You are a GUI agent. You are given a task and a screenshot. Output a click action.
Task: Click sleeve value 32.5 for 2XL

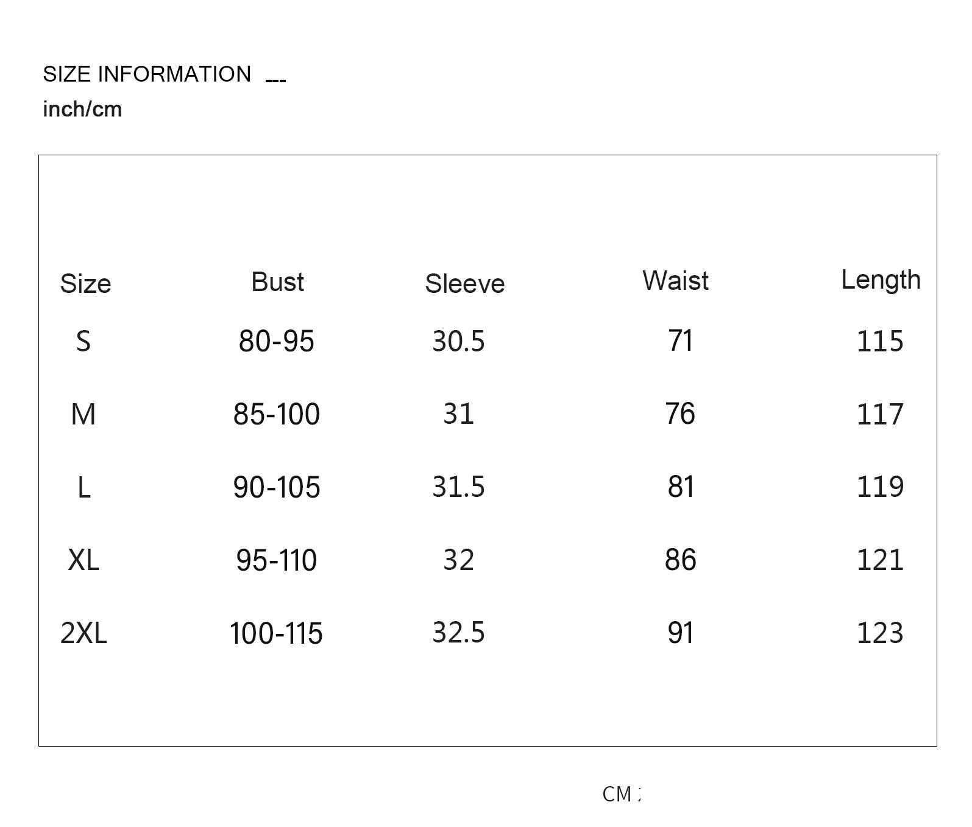(x=458, y=633)
